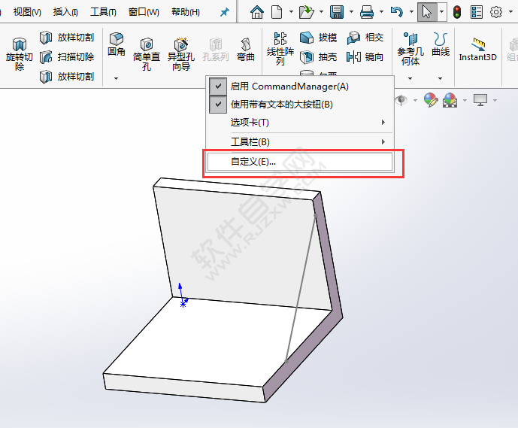Expand the 参考几何体 dropdown arrow

coord(410,78)
